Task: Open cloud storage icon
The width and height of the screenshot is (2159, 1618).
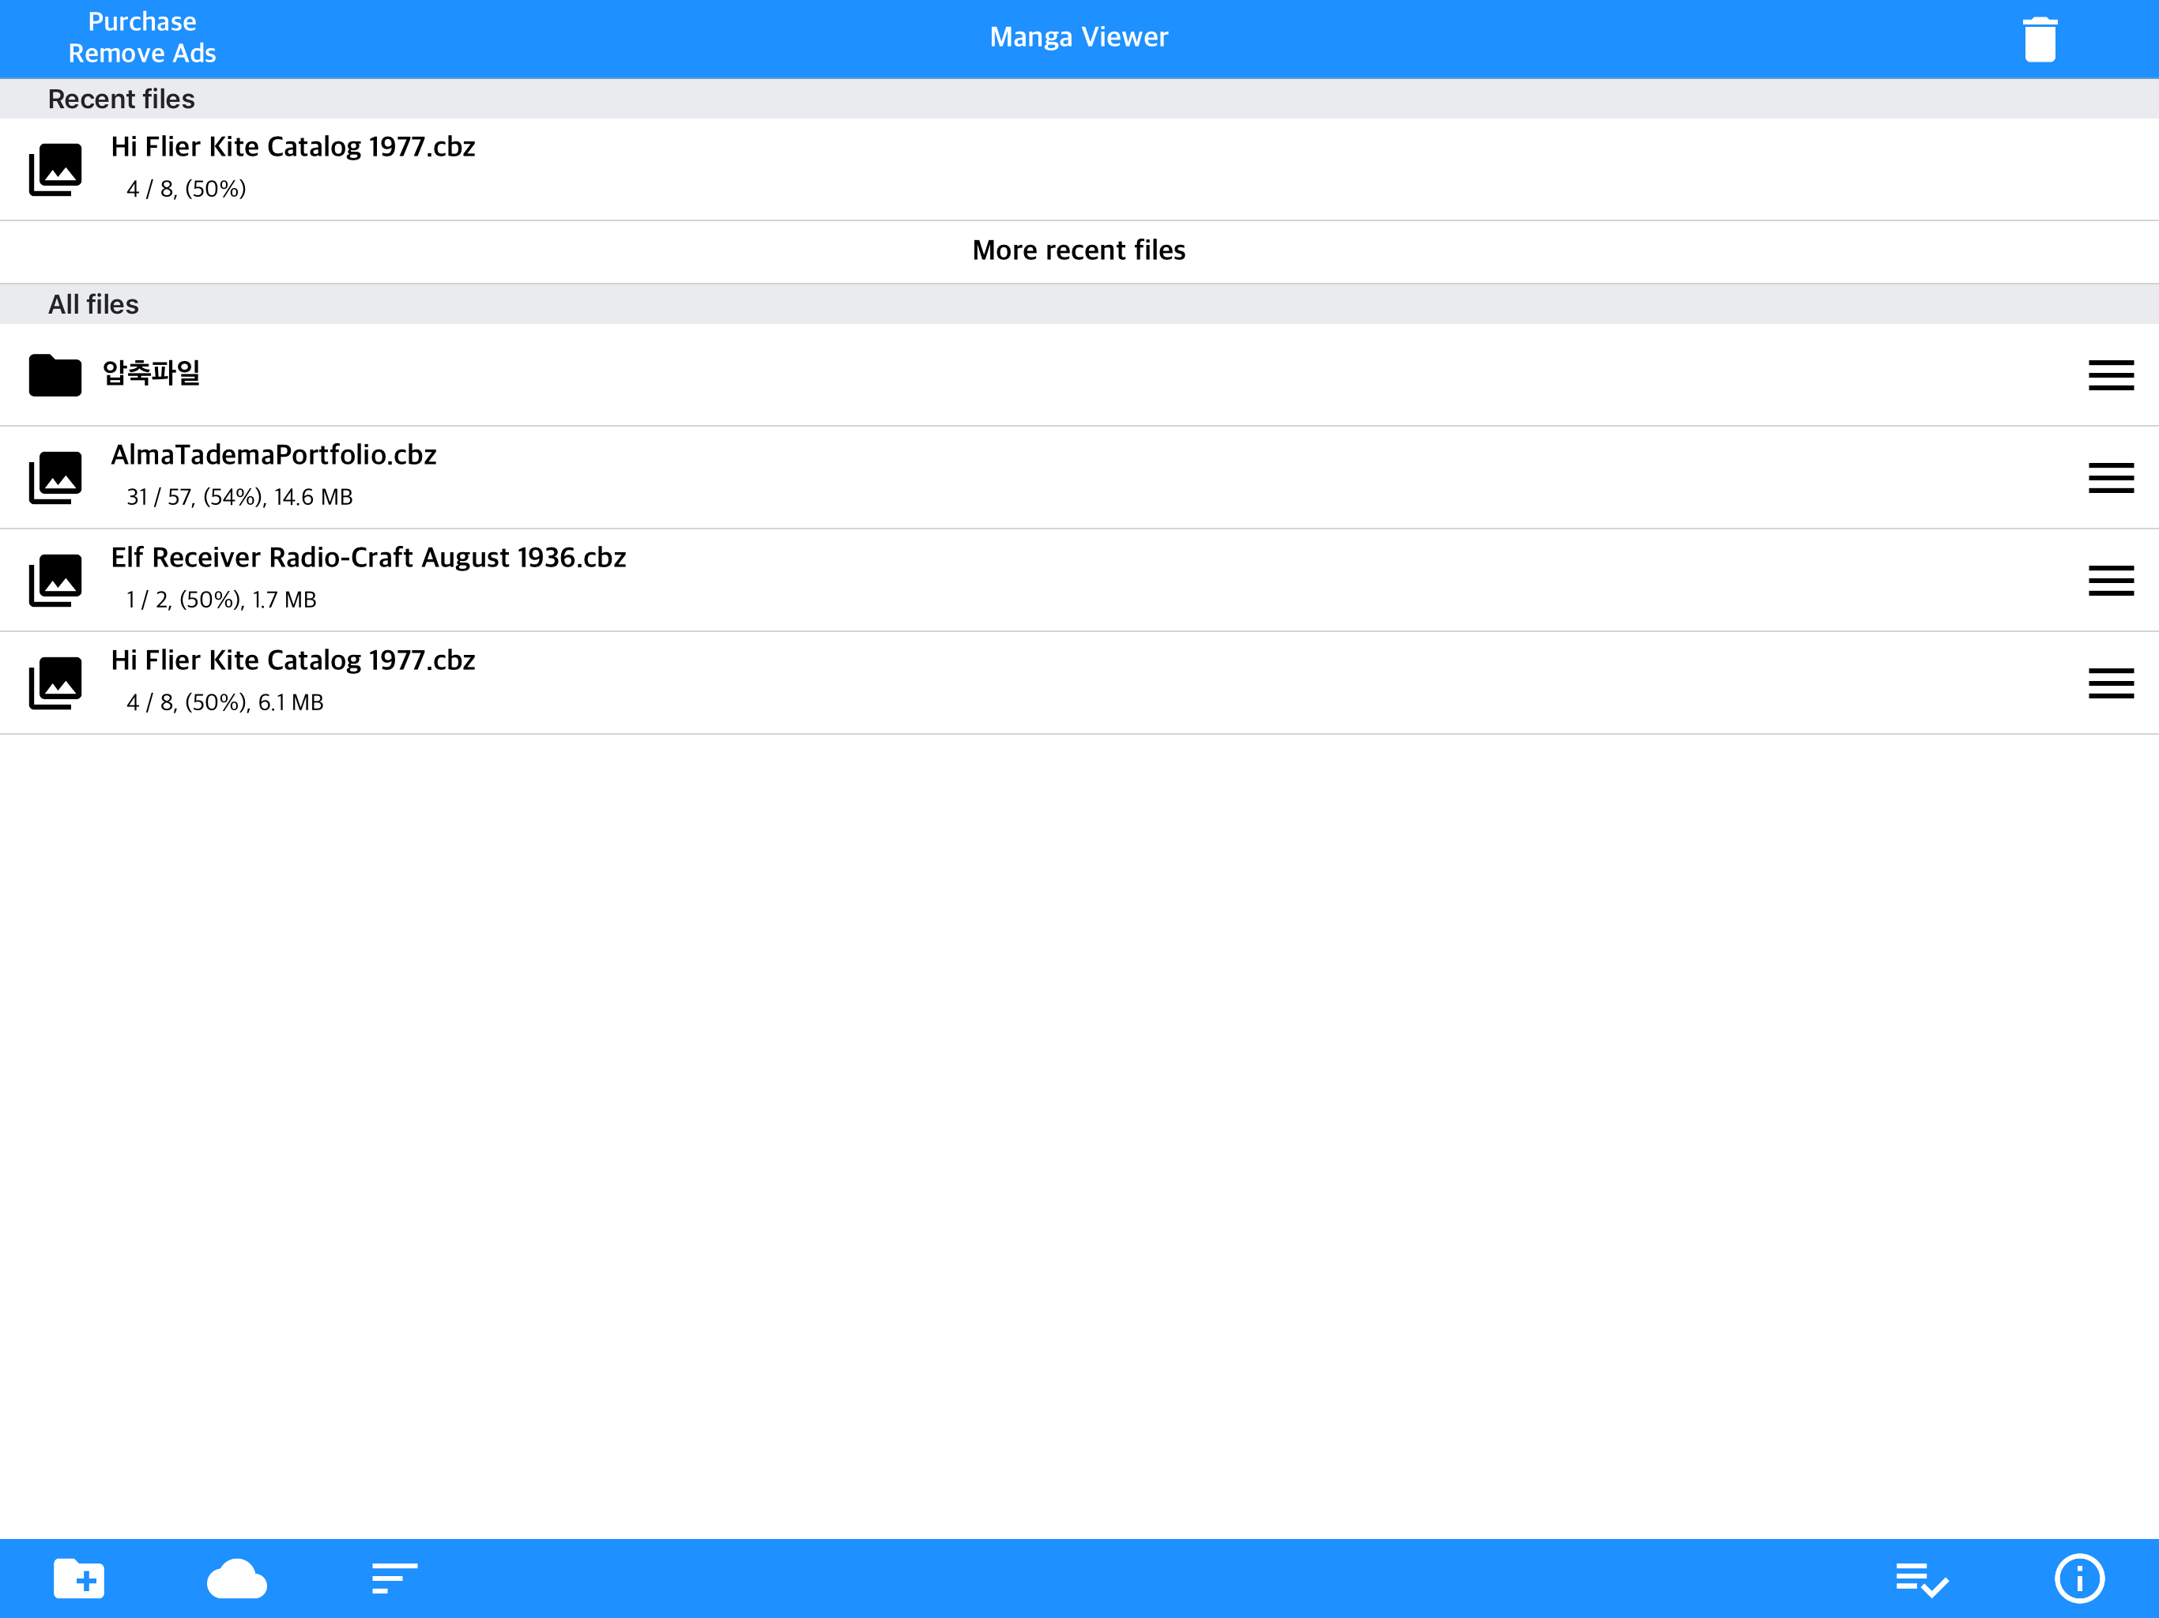Action: click(x=236, y=1578)
